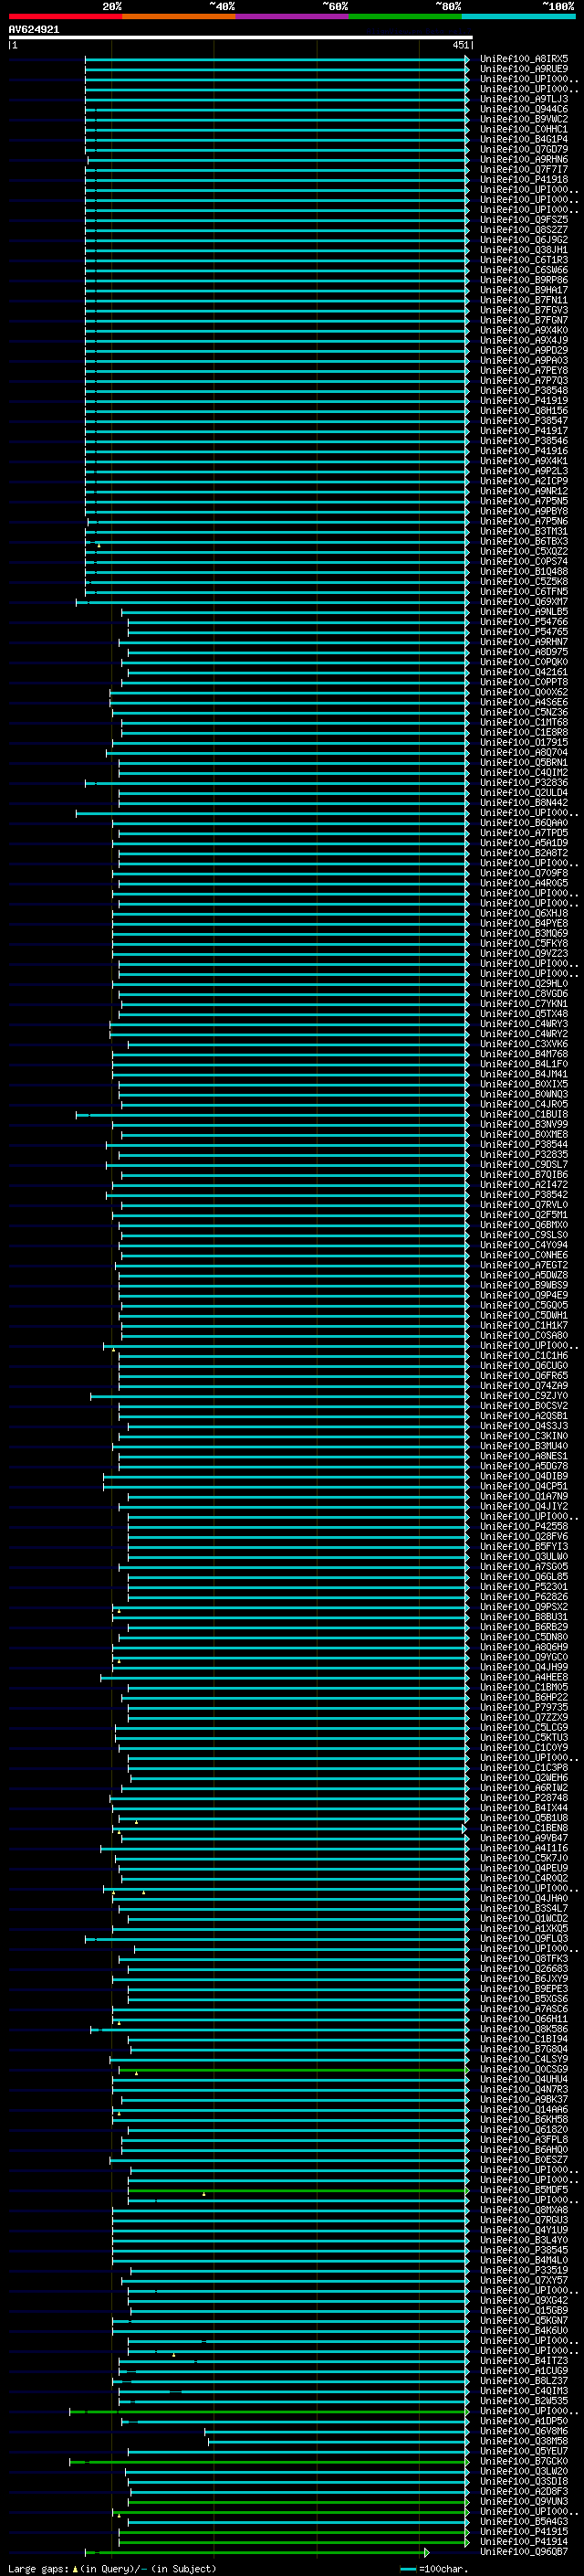Choose label UniRef100_B3NV99
Image resolution: width=584 pixels, height=2576 pixels.
tap(524, 1124)
